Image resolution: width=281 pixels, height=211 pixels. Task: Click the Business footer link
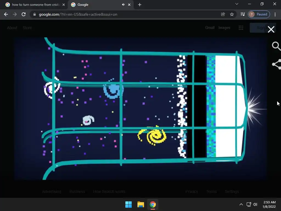[77, 191]
